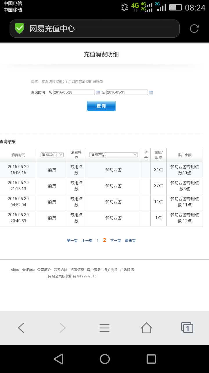Select row time 2016-05-29 15:06:16
Image resolution: width=209 pixels, height=373 pixels.
pyautogui.click(x=18, y=170)
